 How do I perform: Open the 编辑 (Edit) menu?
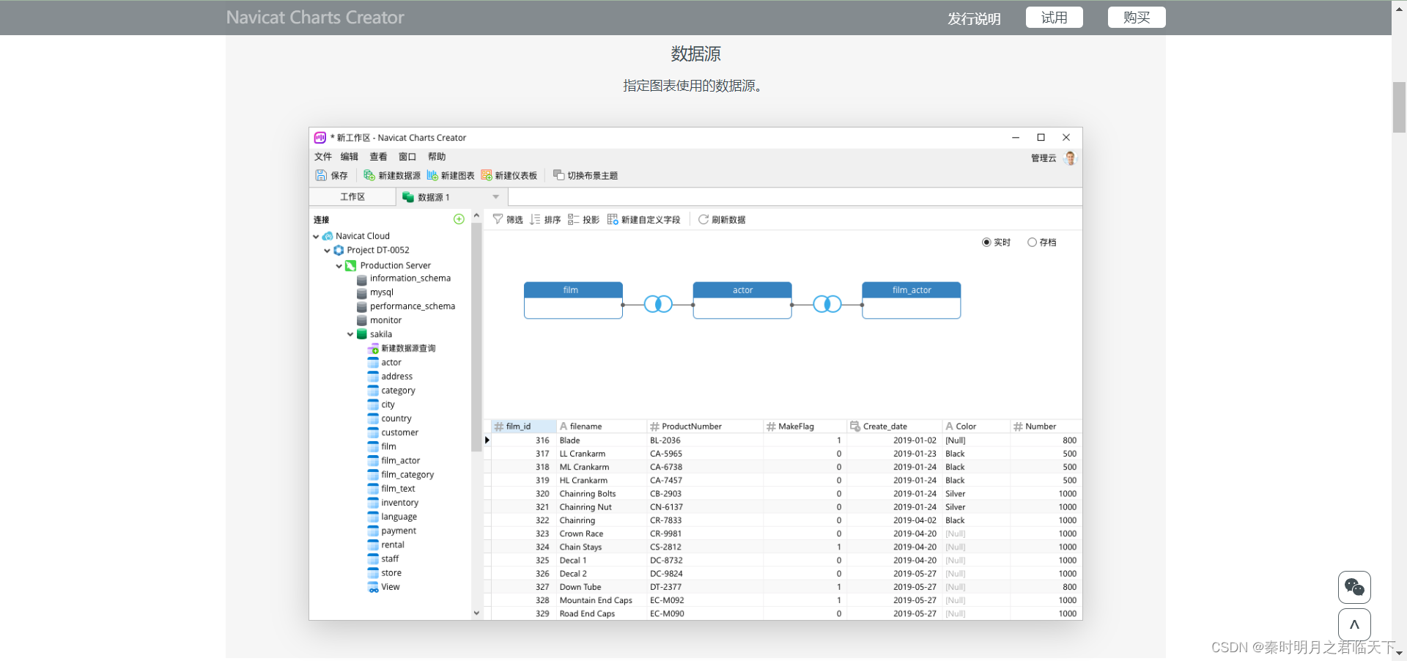pos(350,157)
